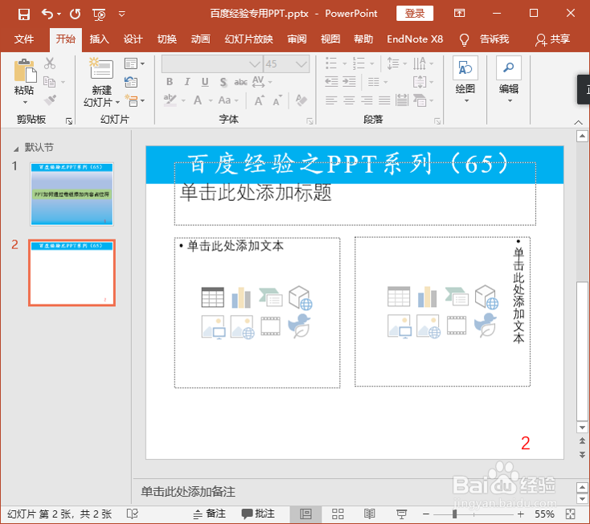
Task: Collapse the 默认节 section
Action: coord(16,149)
